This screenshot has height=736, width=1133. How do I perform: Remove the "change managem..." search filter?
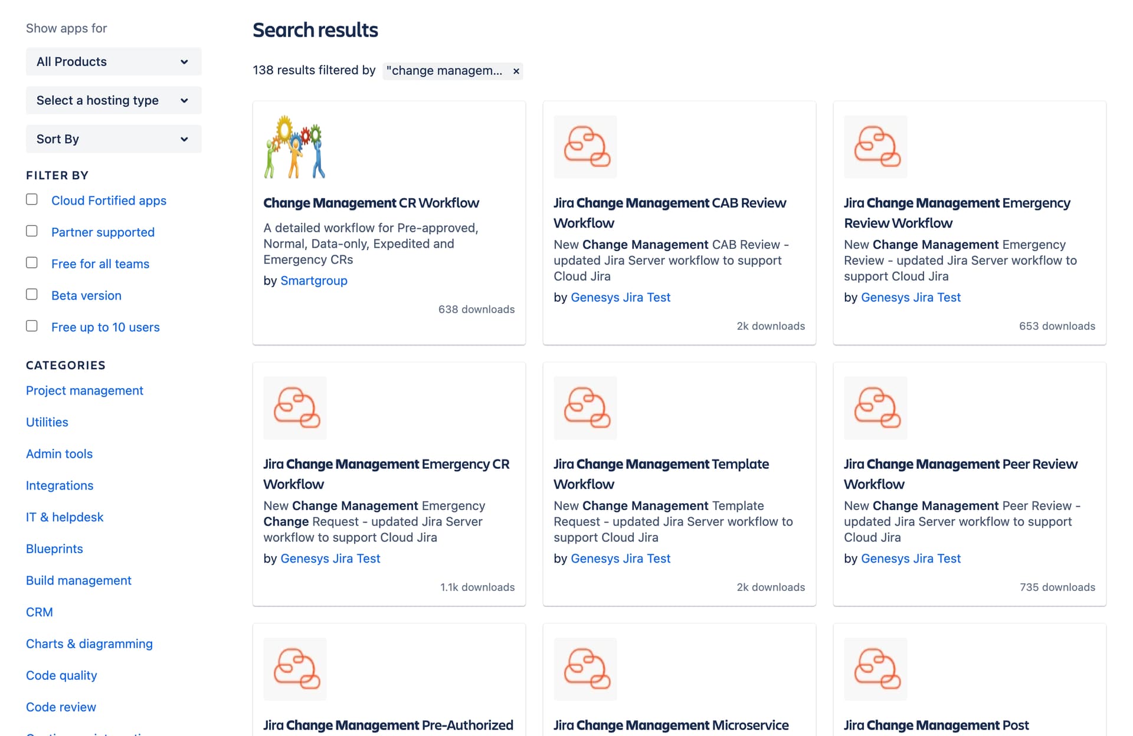tap(516, 71)
